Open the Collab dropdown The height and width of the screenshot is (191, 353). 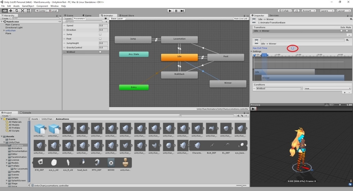click(x=285, y=11)
